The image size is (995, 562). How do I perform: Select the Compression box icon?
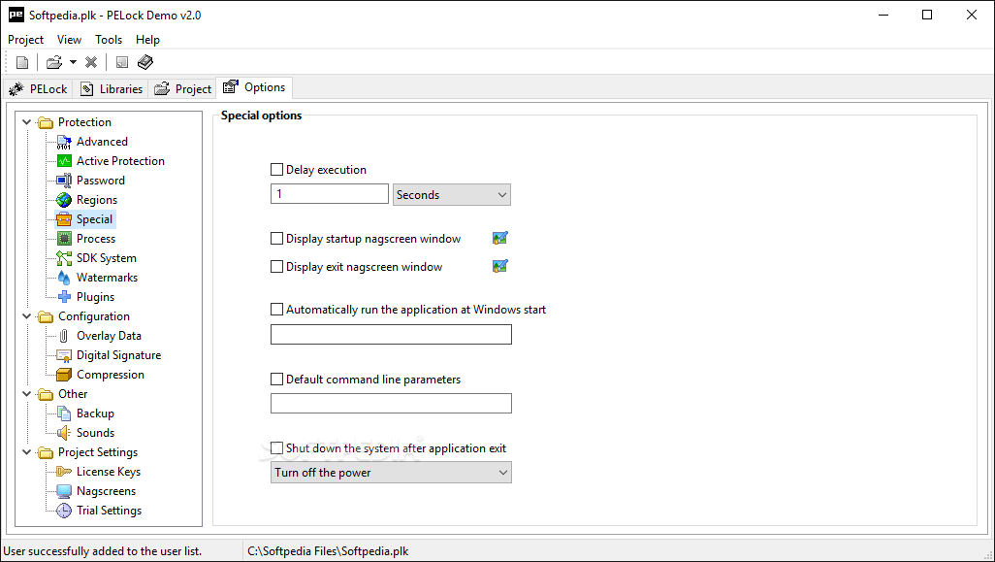[x=64, y=375]
